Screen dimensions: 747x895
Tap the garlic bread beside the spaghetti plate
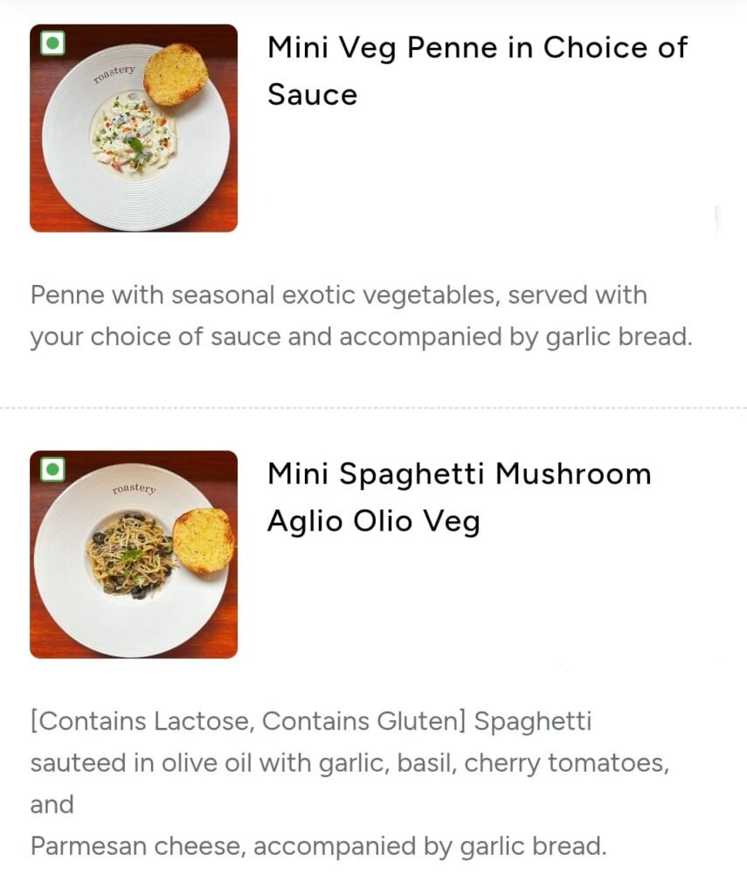[x=203, y=540]
